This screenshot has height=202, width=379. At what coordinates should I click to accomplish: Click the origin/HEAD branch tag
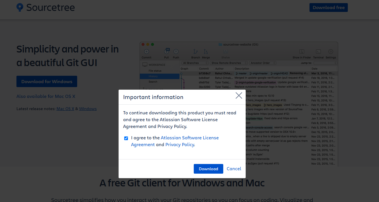(x=279, y=73)
